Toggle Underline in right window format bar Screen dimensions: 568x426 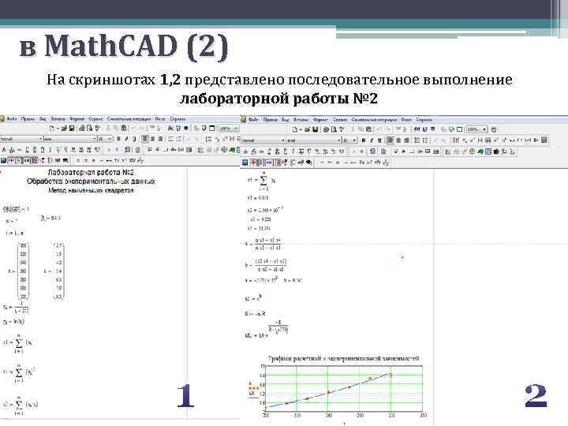coord(379,140)
